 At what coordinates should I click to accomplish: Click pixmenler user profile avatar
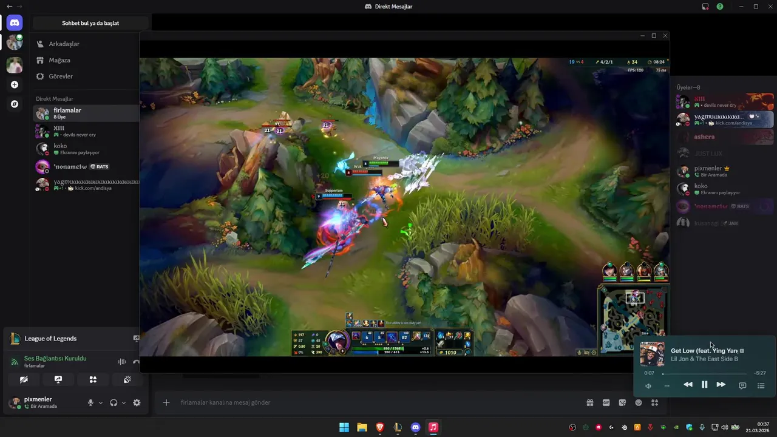pyautogui.click(x=15, y=402)
